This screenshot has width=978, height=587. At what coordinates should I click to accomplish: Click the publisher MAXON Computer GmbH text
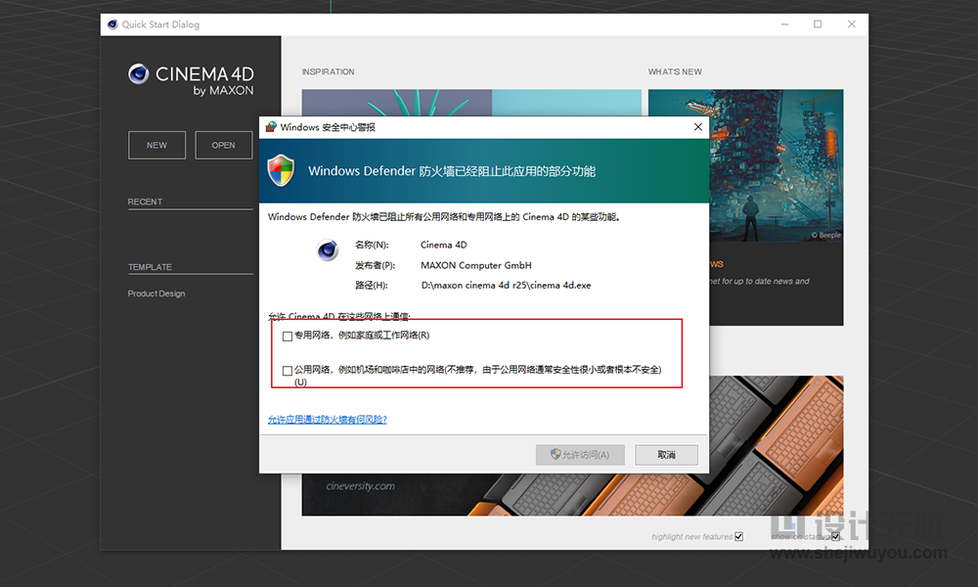(x=476, y=265)
